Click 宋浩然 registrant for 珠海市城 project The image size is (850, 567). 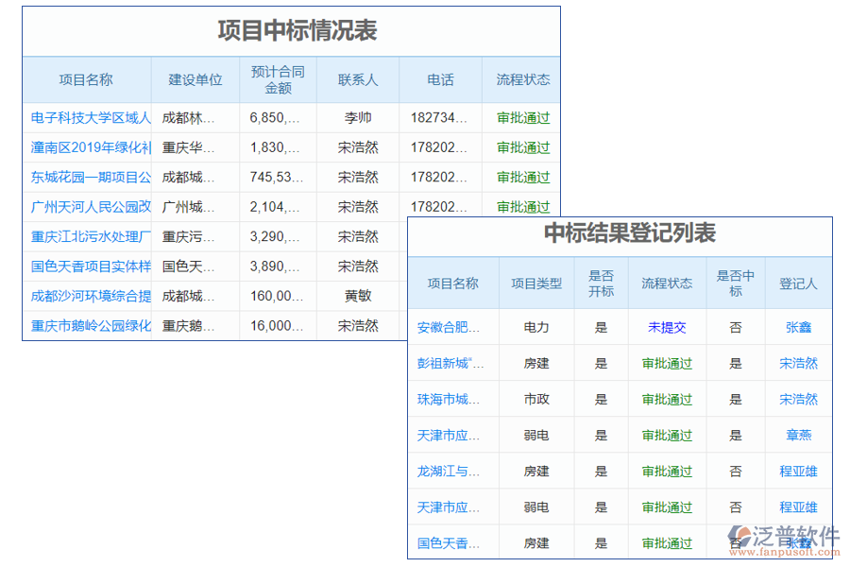point(798,399)
